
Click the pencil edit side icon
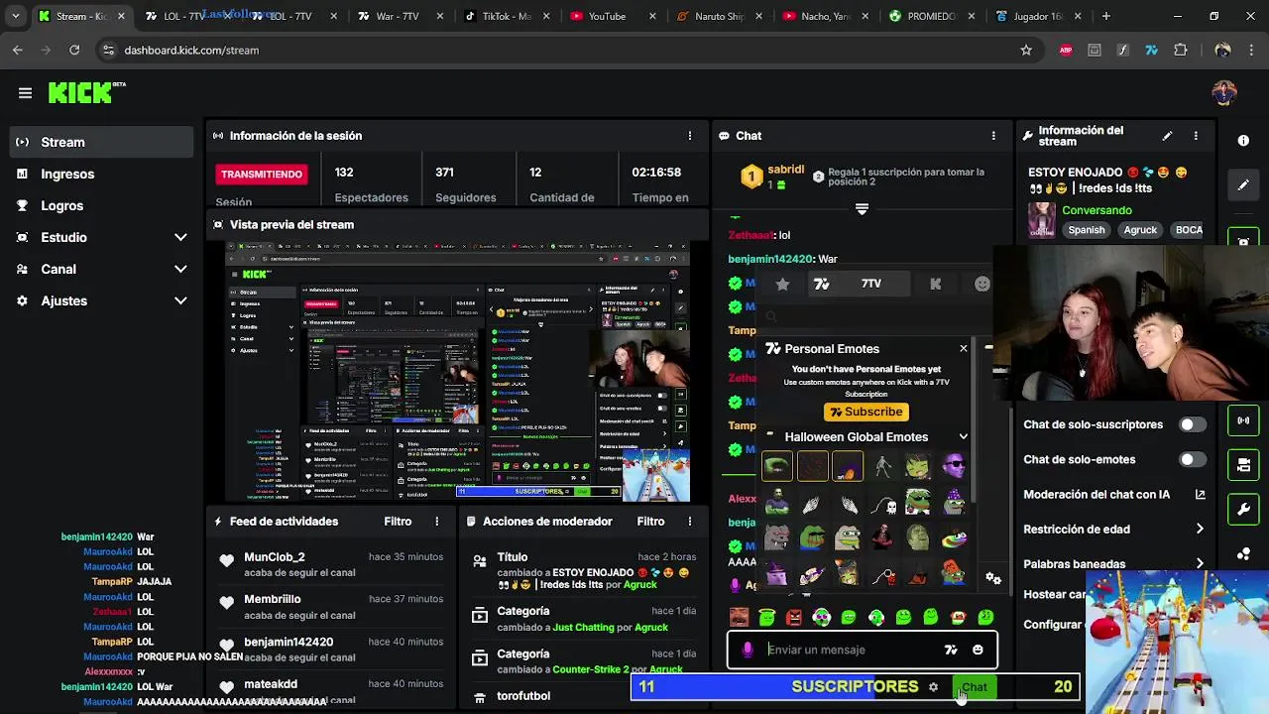1243,185
